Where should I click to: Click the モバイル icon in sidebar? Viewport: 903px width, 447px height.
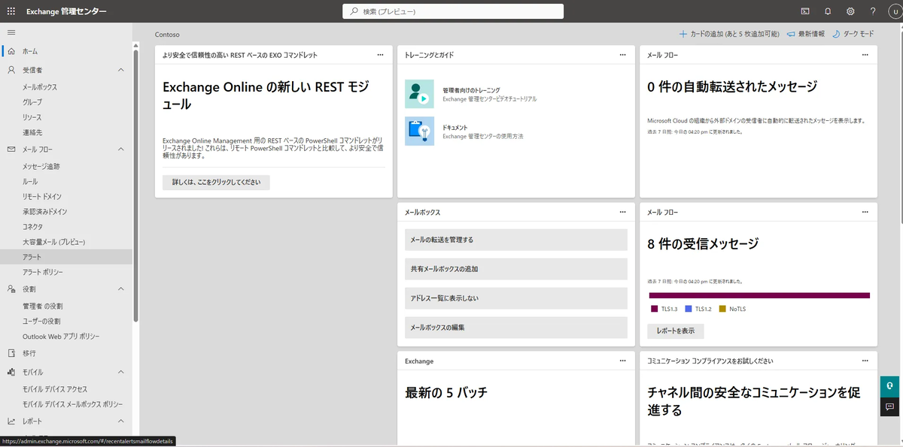(11, 373)
